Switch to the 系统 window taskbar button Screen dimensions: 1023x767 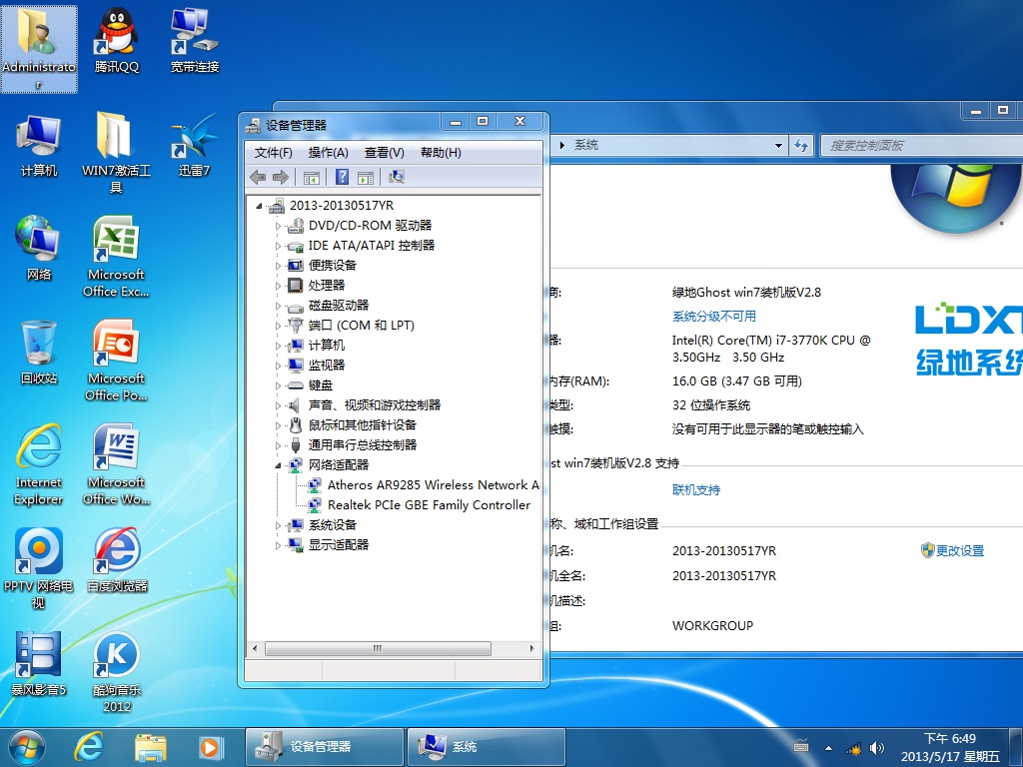[487, 747]
